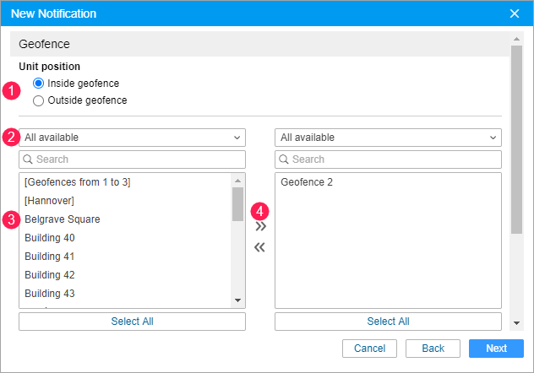Screen dimensions: 534x373
Task: Click the double left arrow to remove geofences
Action: (260, 247)
